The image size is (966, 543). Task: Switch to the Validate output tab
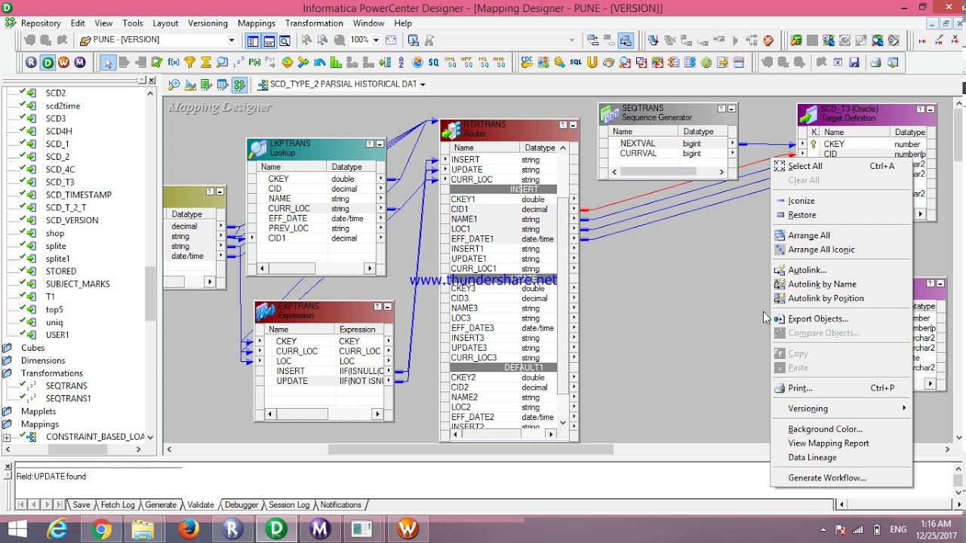[200, 505]
